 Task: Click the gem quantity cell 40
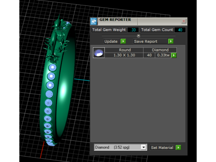tap(149, 55)
